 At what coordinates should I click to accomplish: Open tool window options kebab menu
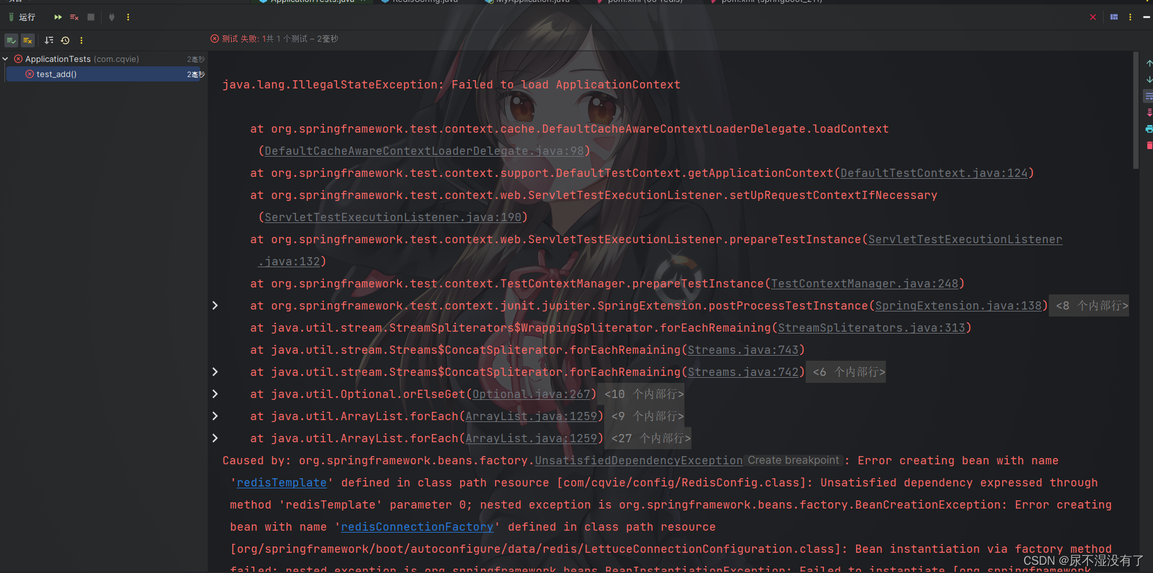coord(1130,17)
